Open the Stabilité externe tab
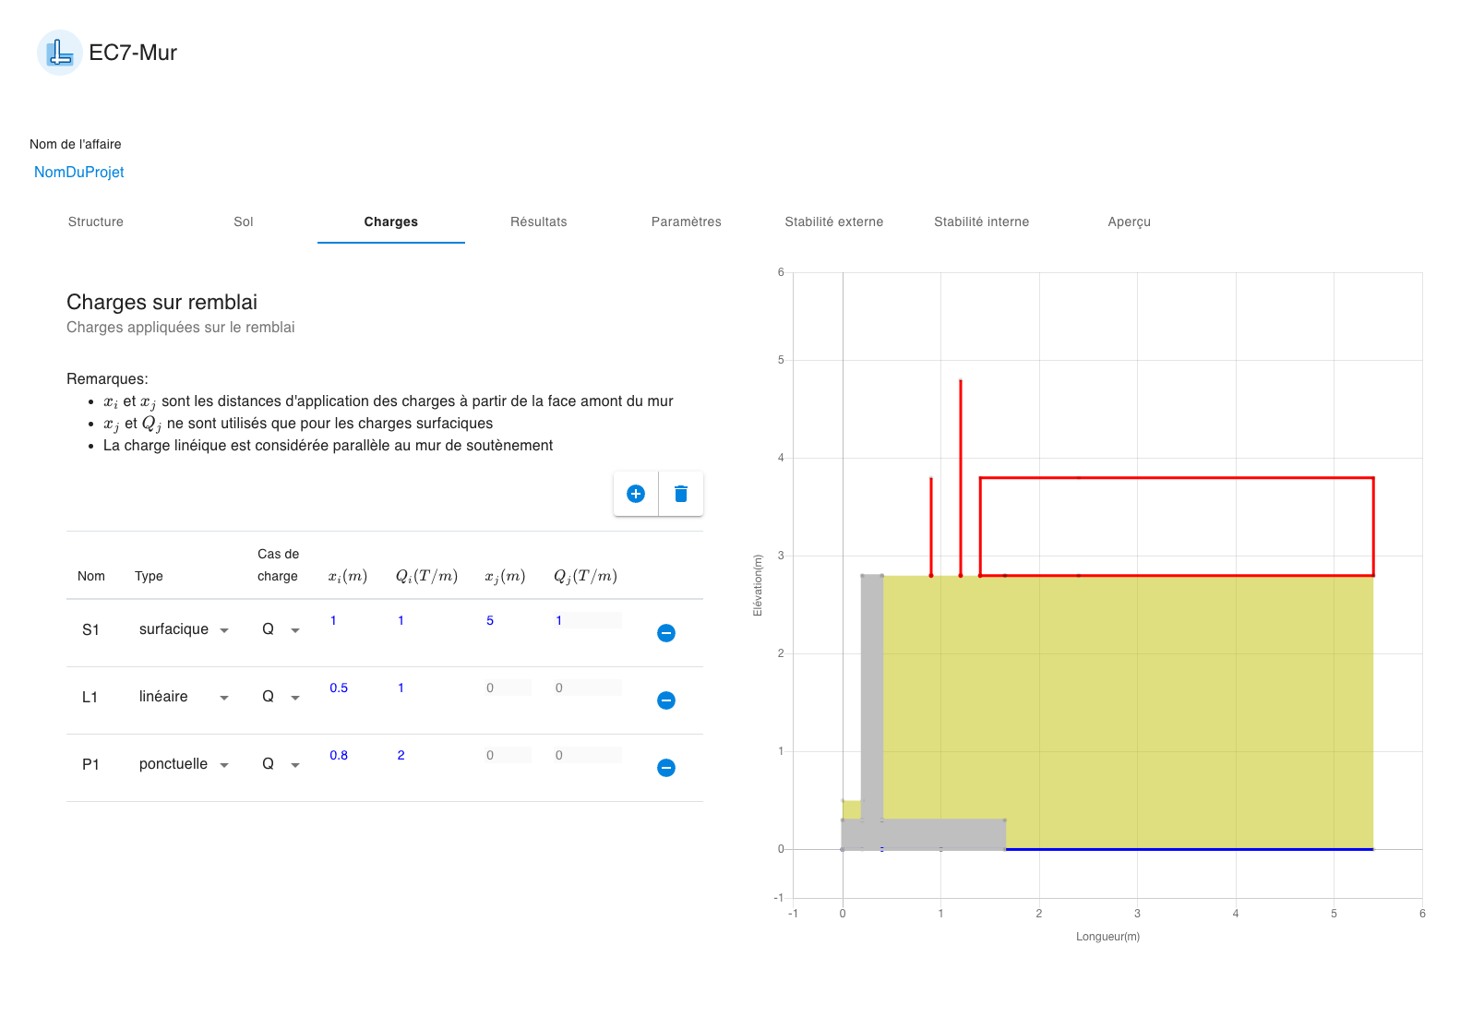Viewport: 1484px width, 1017px height. tap(834, 221)
